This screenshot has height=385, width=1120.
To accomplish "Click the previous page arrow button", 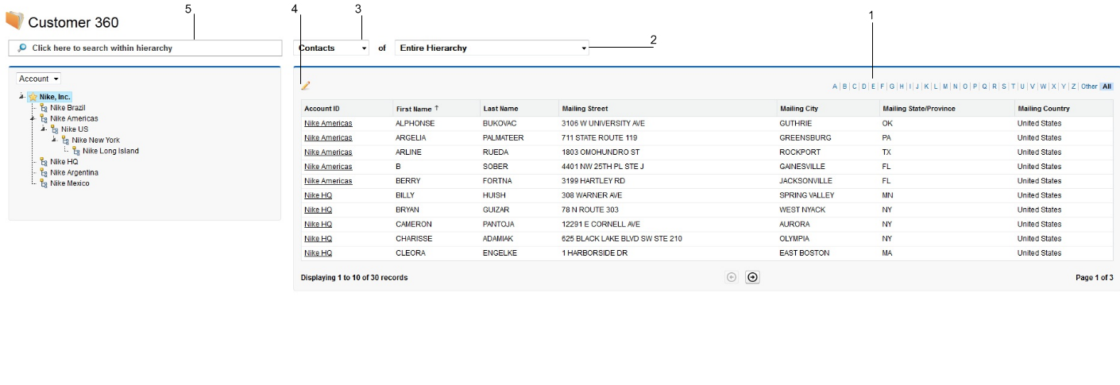I will pos(732,277).
